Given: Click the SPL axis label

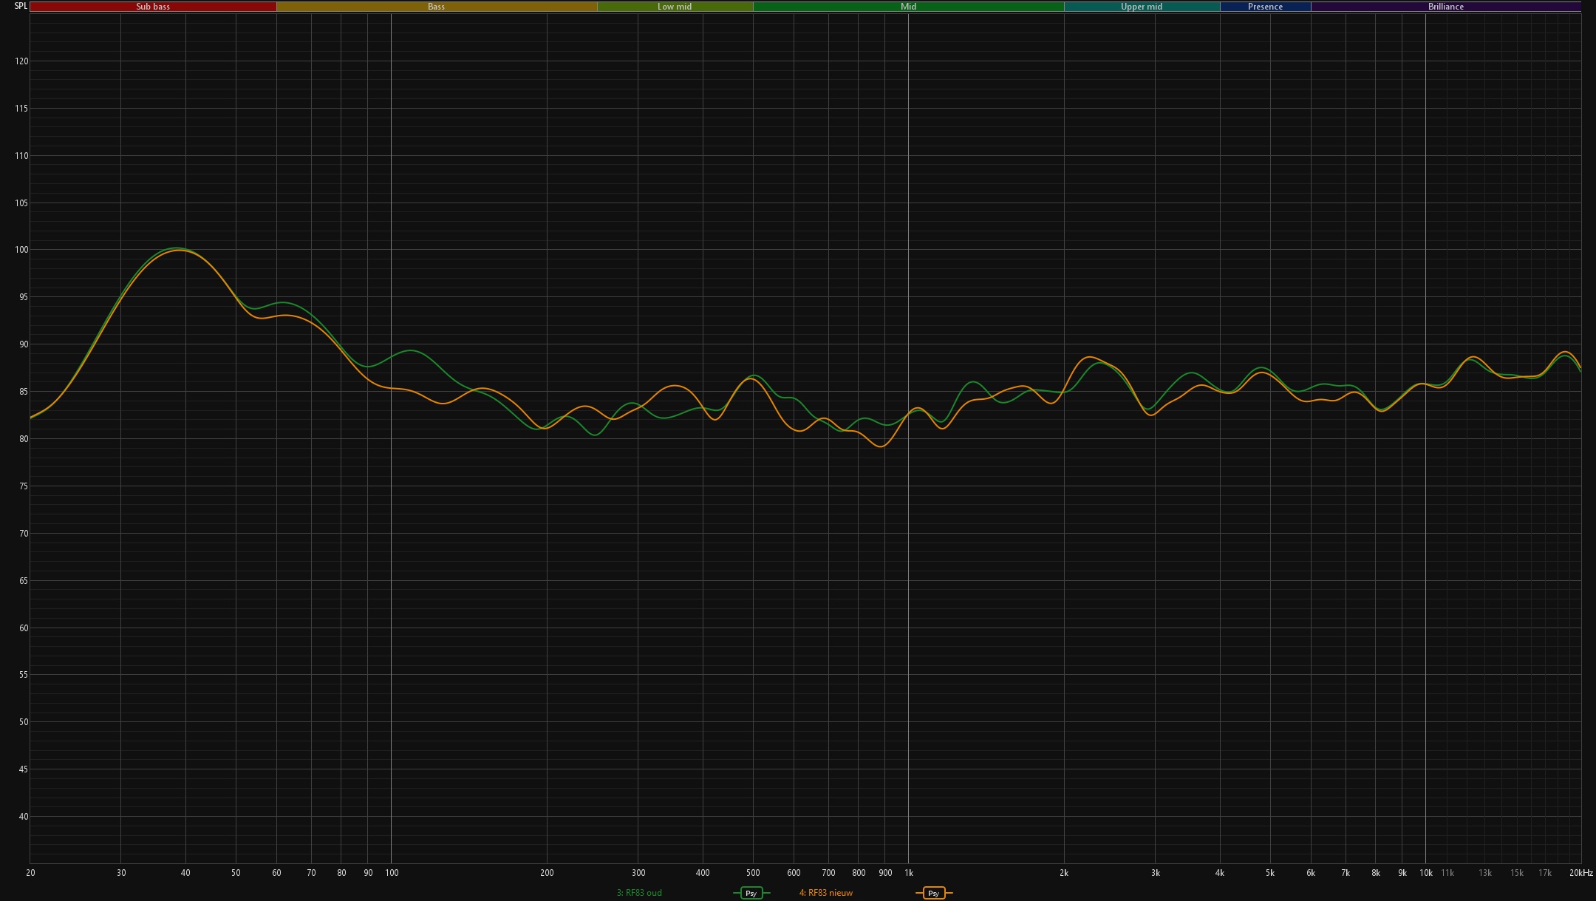Looking at the screenshot, I should click(x=21, y=6).
